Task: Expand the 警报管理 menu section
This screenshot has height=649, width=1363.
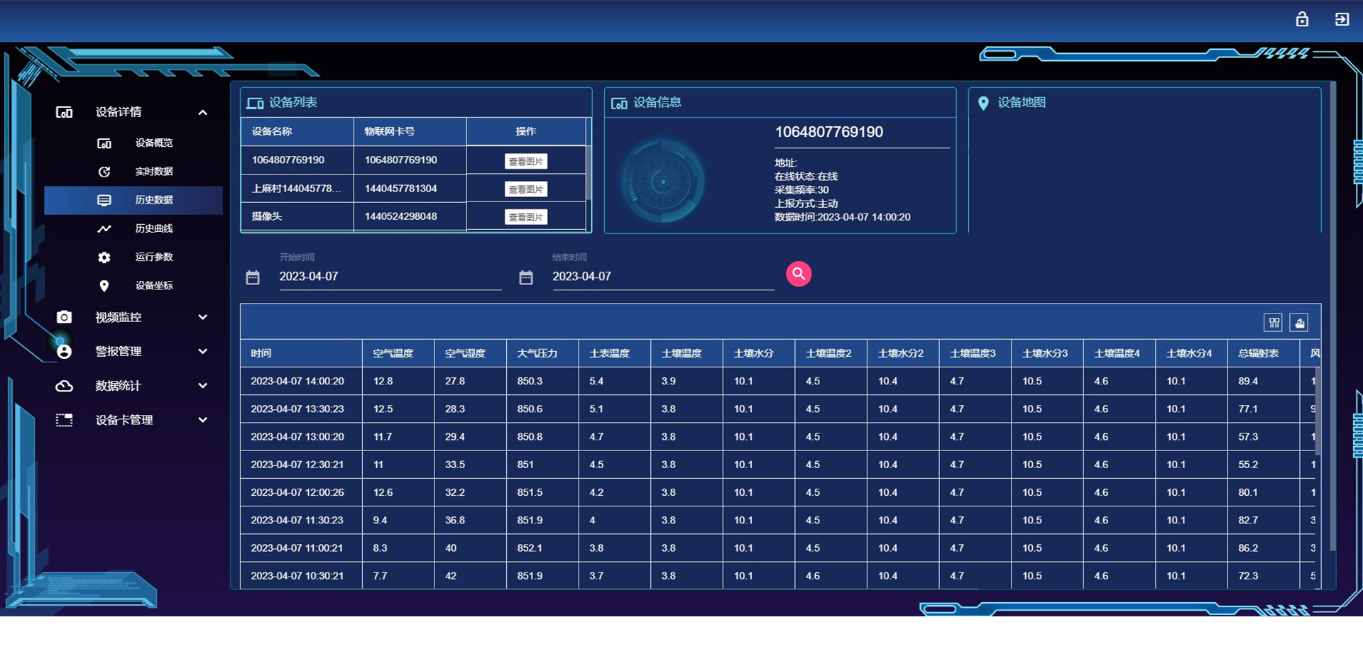Action: 203,351
